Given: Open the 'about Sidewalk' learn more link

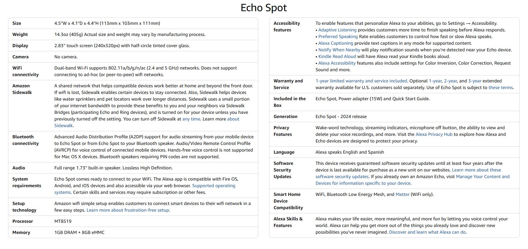Looking at the screenshot, I should click(233, 119).
